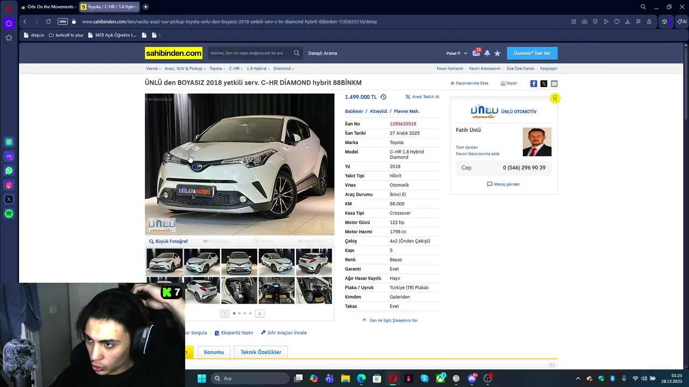The image size is (689, 387).
Task: Reload the current page
Action: pyautogui.click(x=48, y=21)
